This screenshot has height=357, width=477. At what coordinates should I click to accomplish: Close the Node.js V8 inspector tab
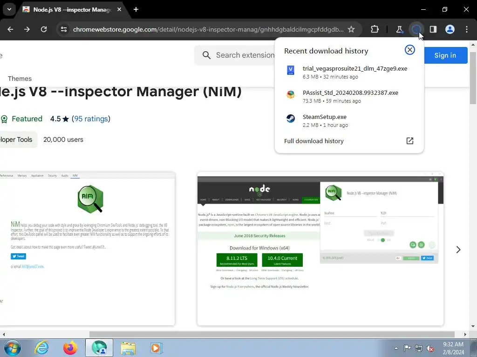click(119, 9)
